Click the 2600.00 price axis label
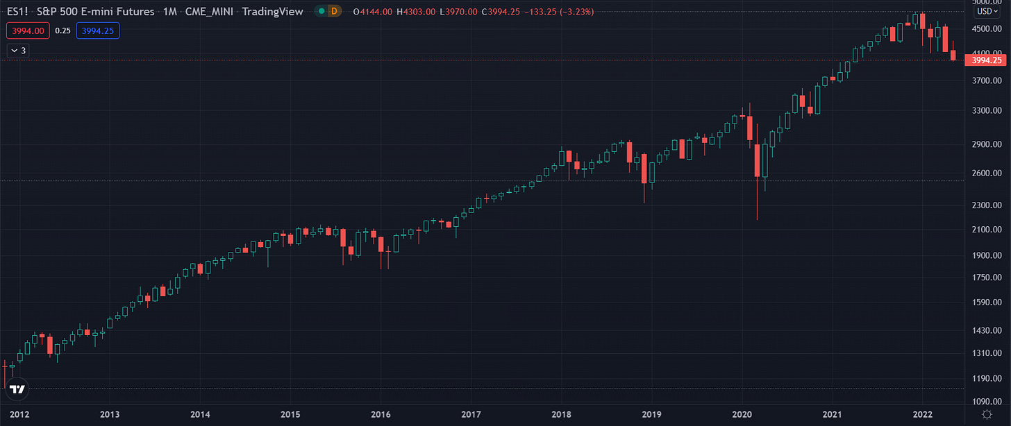1011x426 pixels. click(986, 173)
